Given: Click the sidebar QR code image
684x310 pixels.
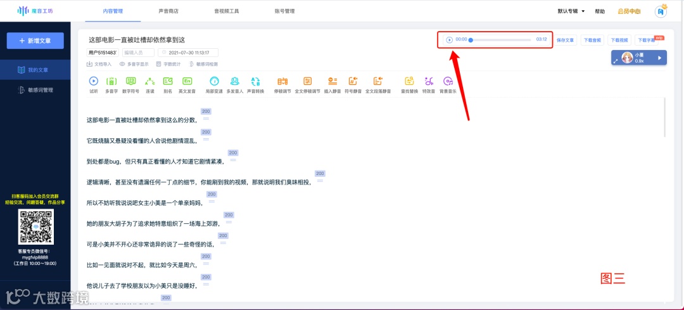Looking at the screenshot, I should point(35,226).
